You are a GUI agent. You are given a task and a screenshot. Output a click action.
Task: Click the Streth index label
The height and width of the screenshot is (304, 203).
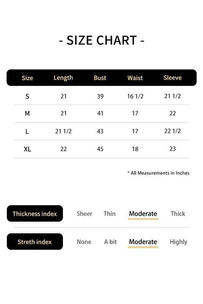click(x=35, y=242)
